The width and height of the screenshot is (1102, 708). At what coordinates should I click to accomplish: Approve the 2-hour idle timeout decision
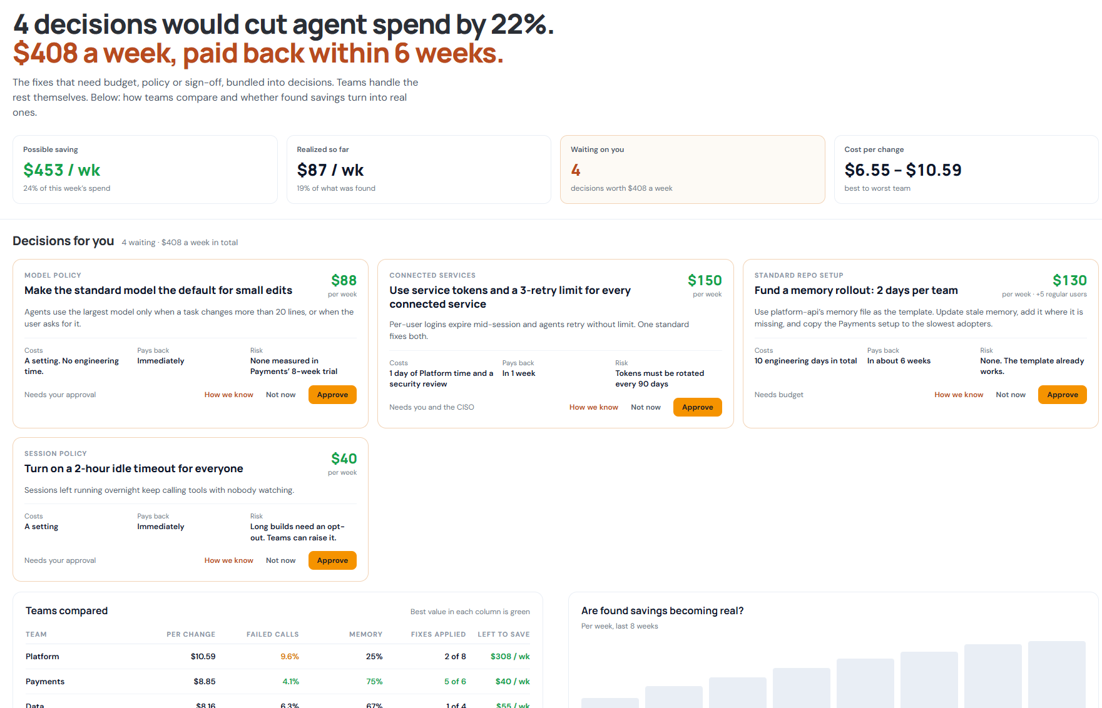click(332, 560)
